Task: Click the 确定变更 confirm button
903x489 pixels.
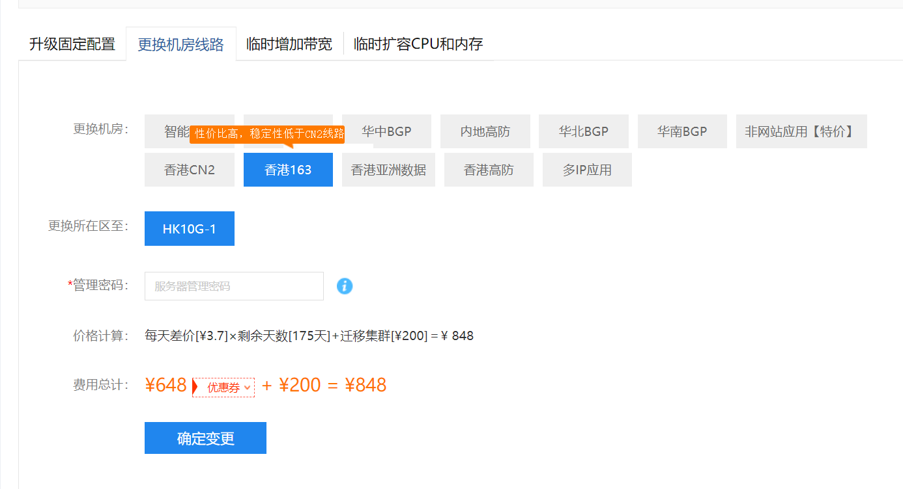Action: point(205,438)
